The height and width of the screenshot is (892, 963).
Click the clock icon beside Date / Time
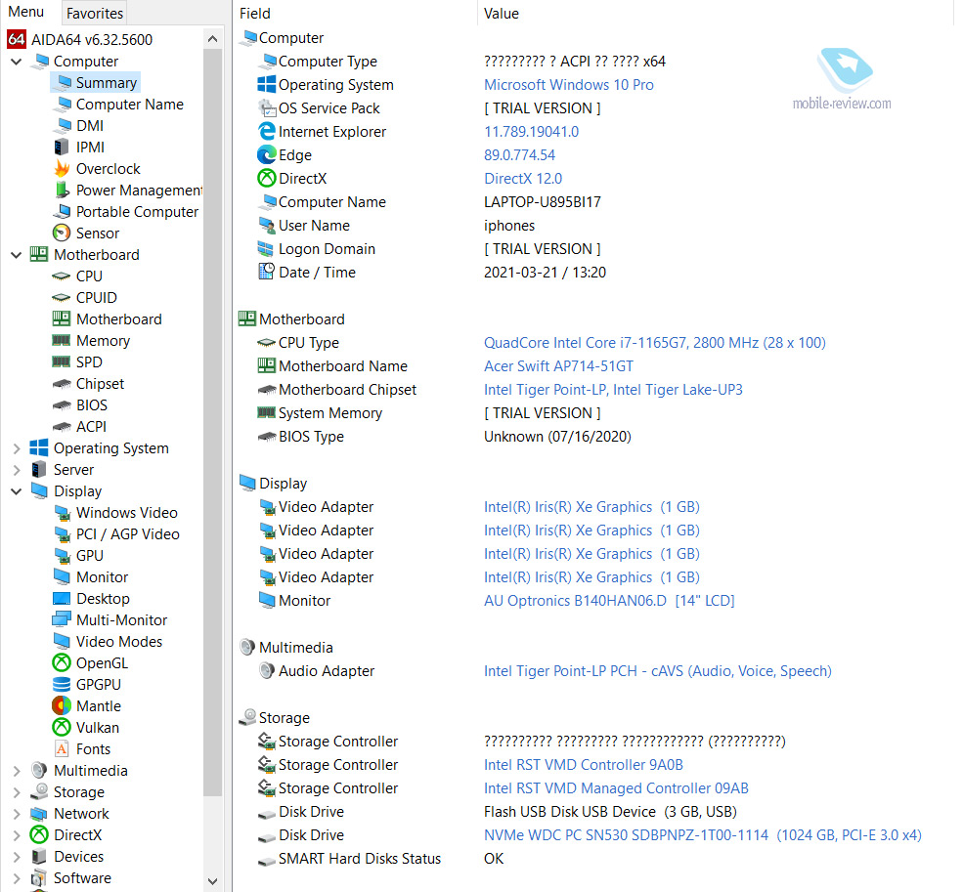click(267, 272)
